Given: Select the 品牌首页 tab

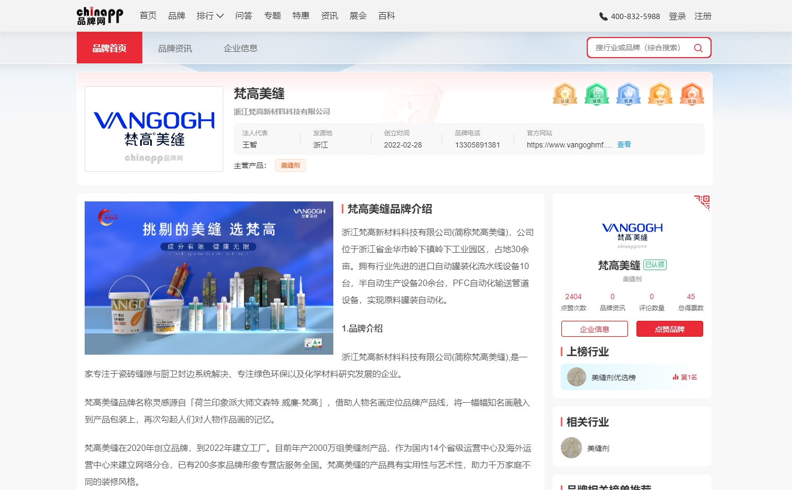Looking at the screenshot, I should (110, 48).
